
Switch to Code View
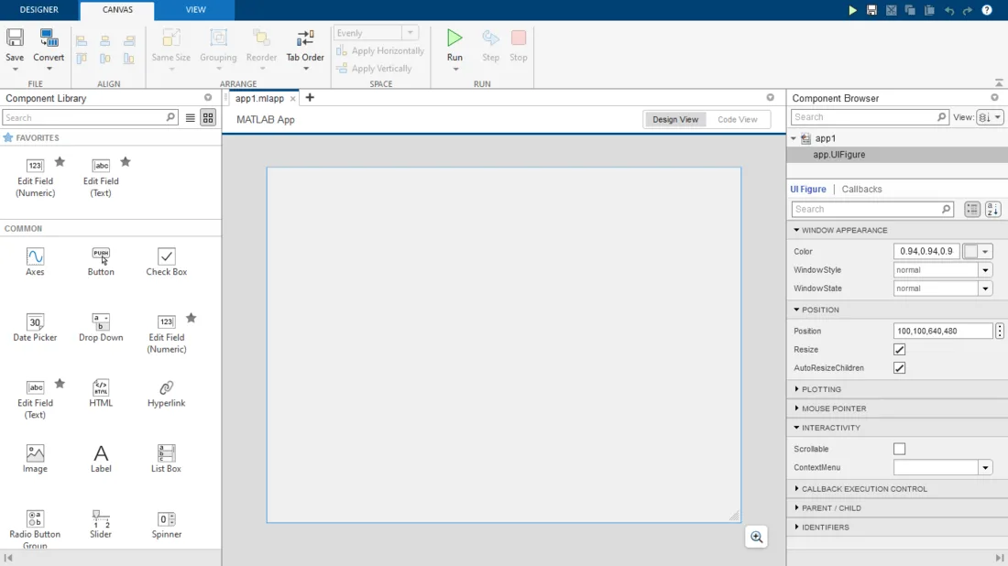[x=738, y=119]
